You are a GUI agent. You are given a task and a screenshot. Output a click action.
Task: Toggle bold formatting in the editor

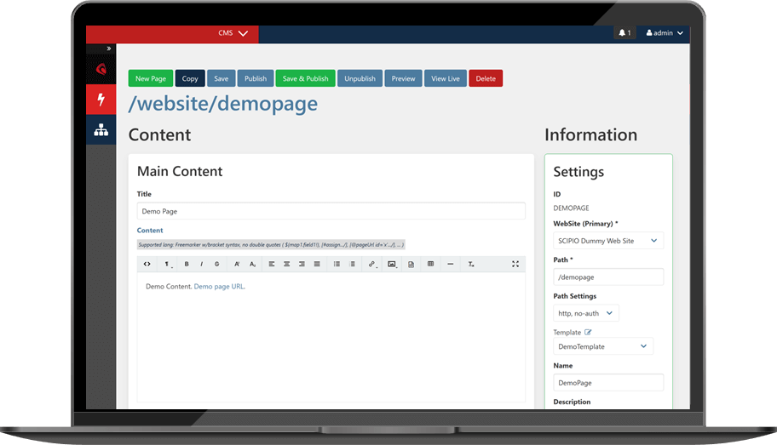(187, 265)
